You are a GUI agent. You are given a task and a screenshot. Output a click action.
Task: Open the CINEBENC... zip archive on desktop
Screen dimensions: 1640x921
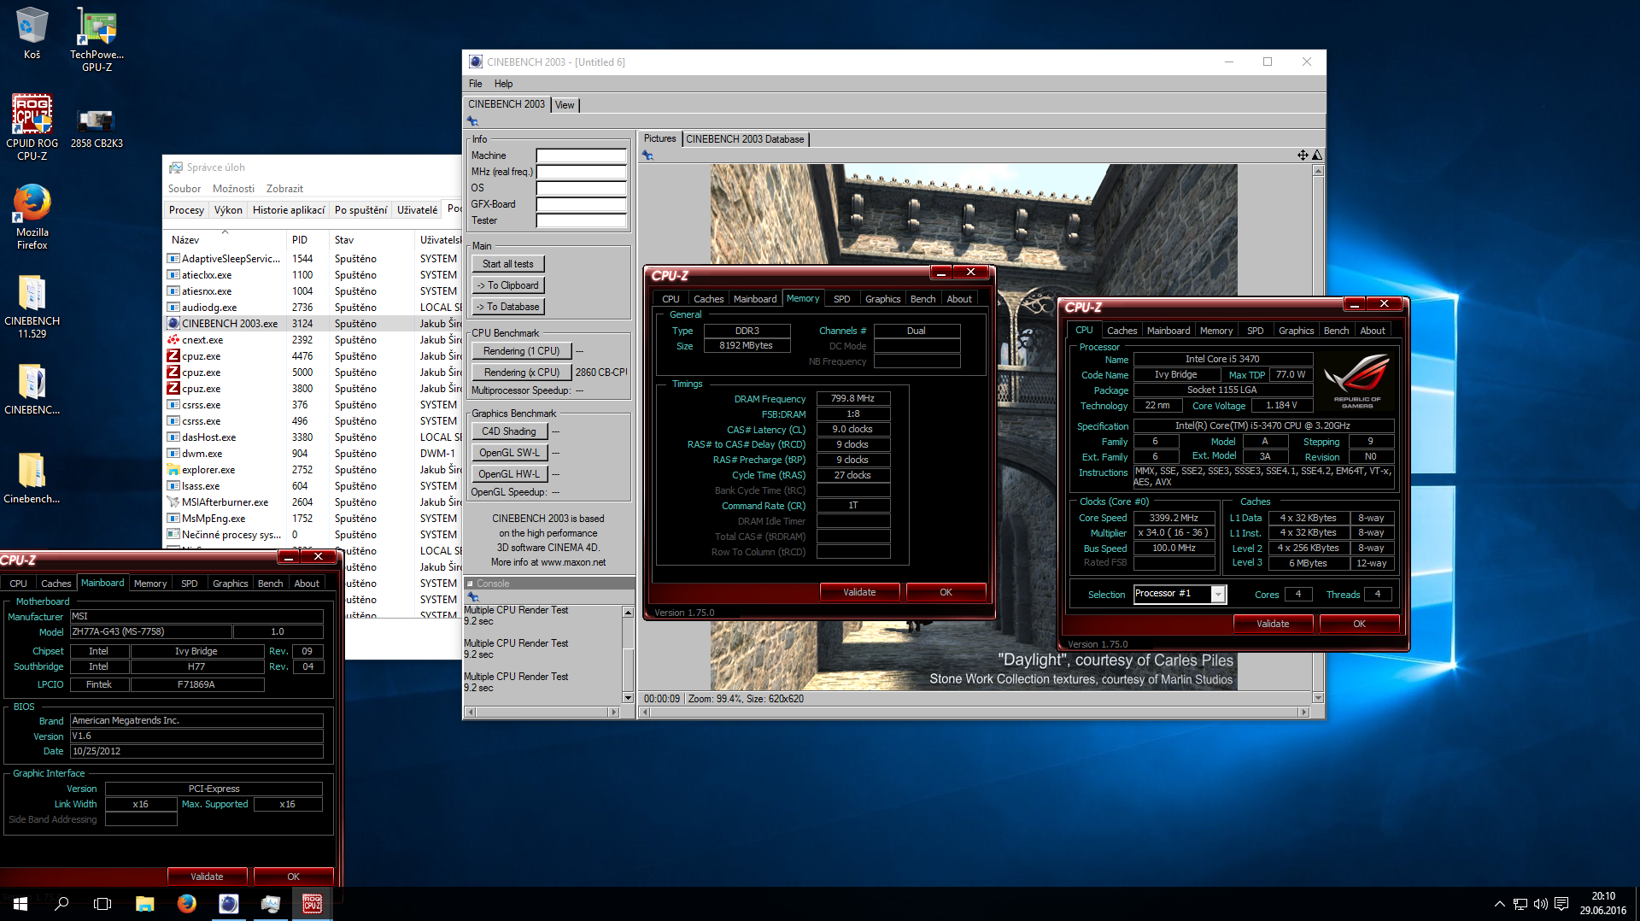32,390
